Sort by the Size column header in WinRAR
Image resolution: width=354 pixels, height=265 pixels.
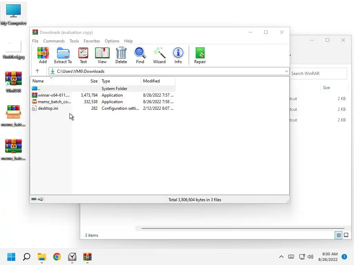point(86,81)
